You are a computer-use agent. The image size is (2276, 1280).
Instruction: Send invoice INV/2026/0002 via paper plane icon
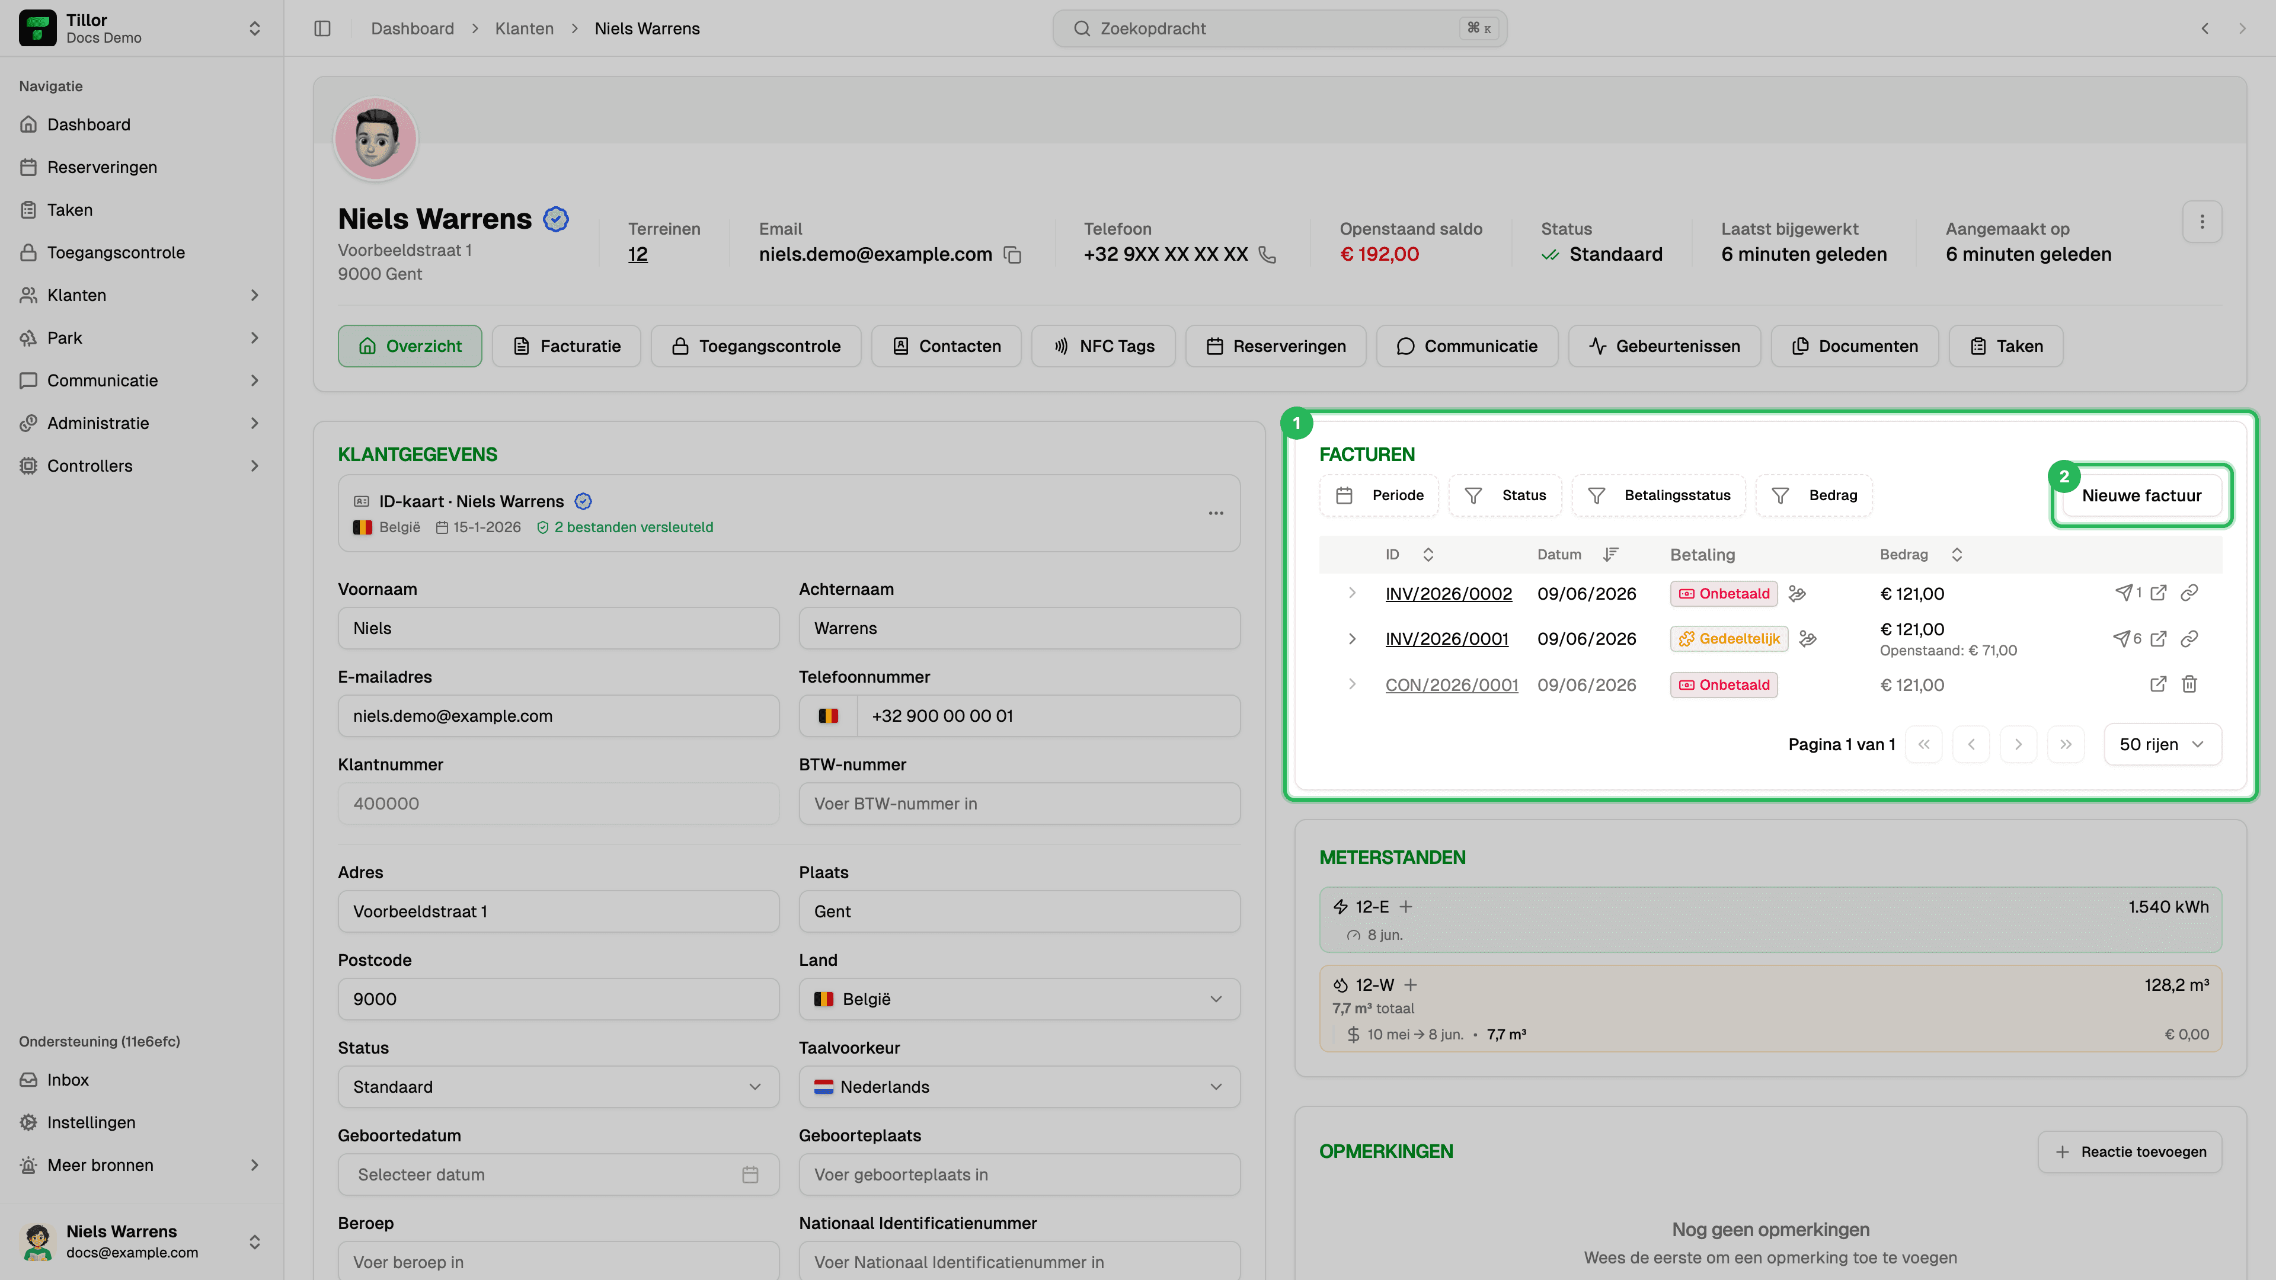pos(2123,593)
